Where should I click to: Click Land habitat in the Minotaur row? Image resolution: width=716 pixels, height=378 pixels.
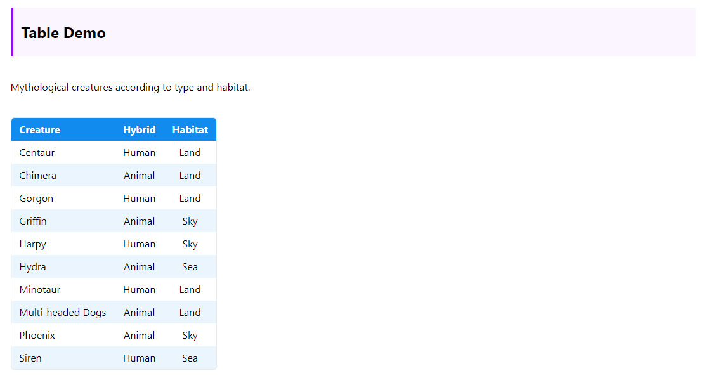click(190, 290)
